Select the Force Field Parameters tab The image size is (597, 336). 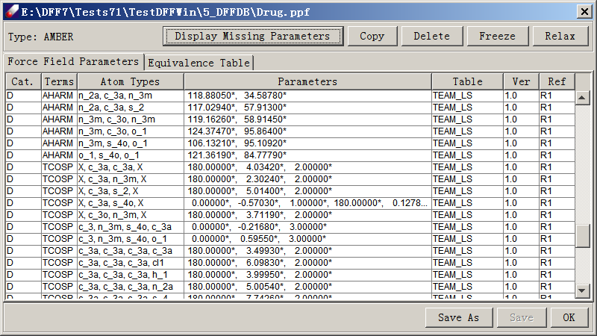tap(73, 62)
